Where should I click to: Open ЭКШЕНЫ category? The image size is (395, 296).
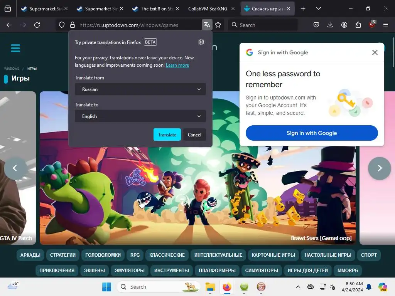(x=95, y=270)
